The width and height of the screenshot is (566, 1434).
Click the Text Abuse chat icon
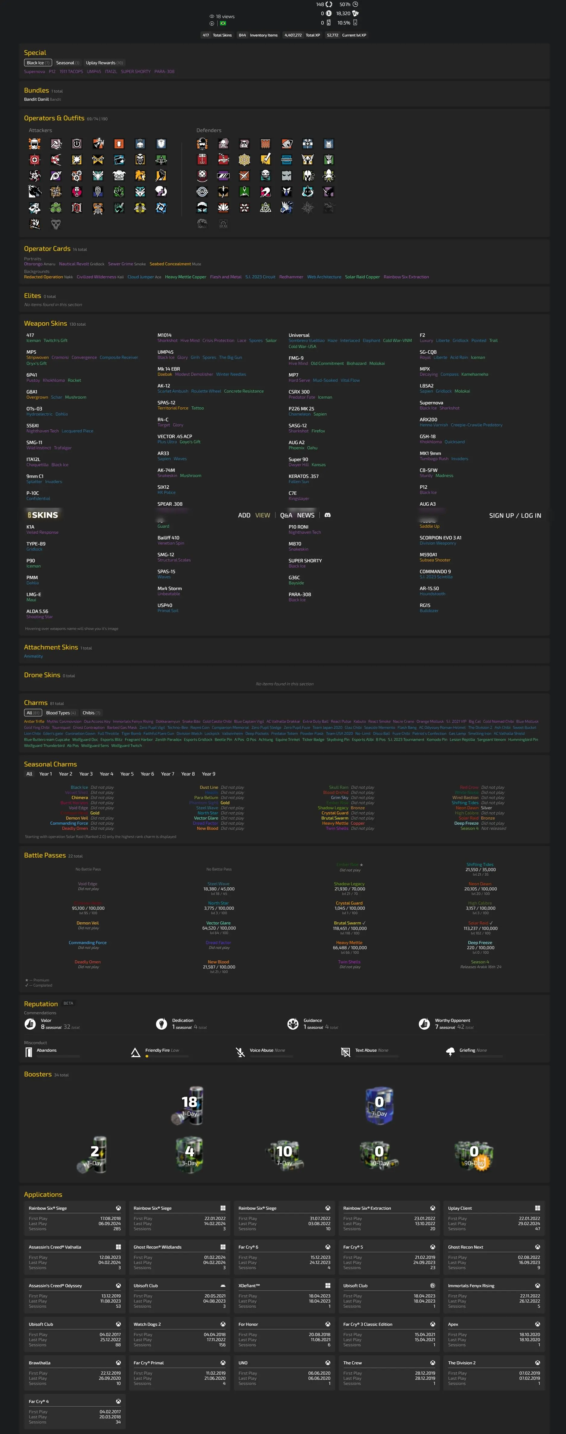click(345, 1052)
